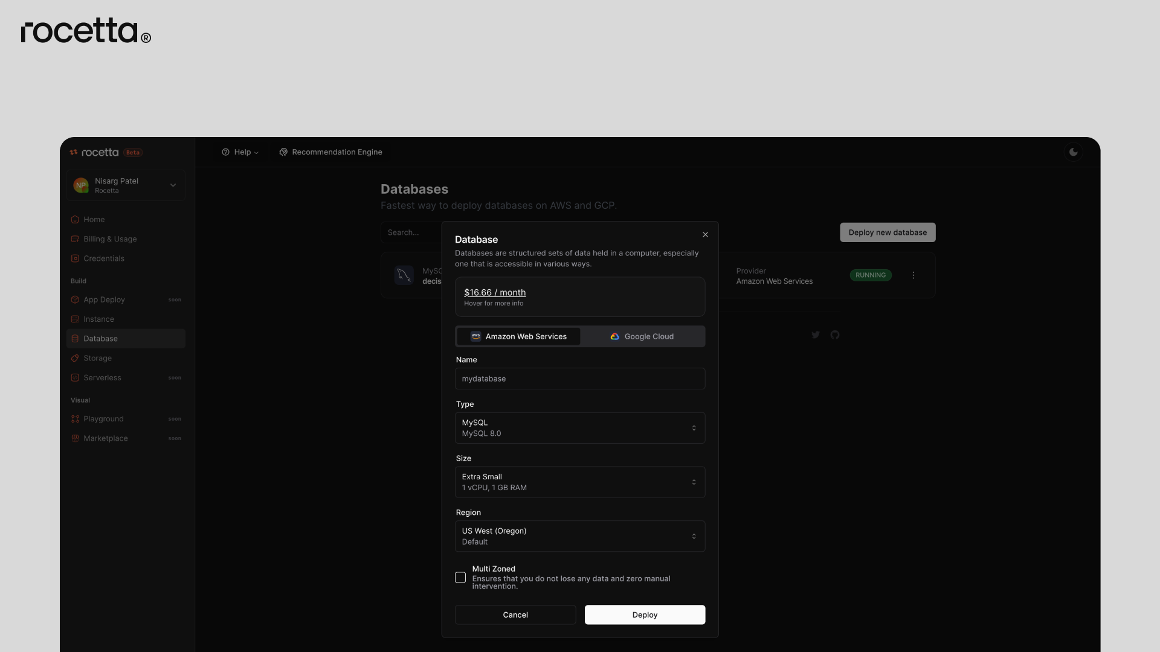Click Billing & Usage sidebar icon

[75, 239]
